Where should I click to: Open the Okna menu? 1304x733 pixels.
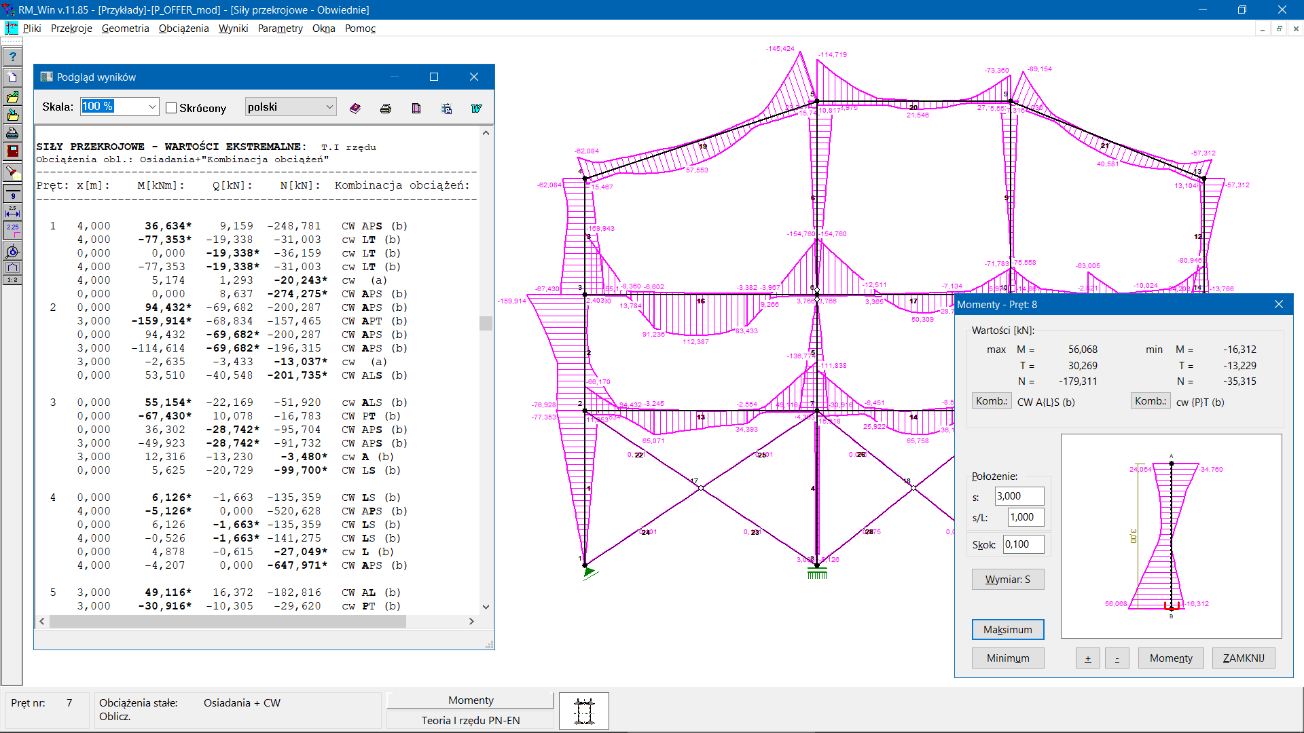[x=324, y=29]
